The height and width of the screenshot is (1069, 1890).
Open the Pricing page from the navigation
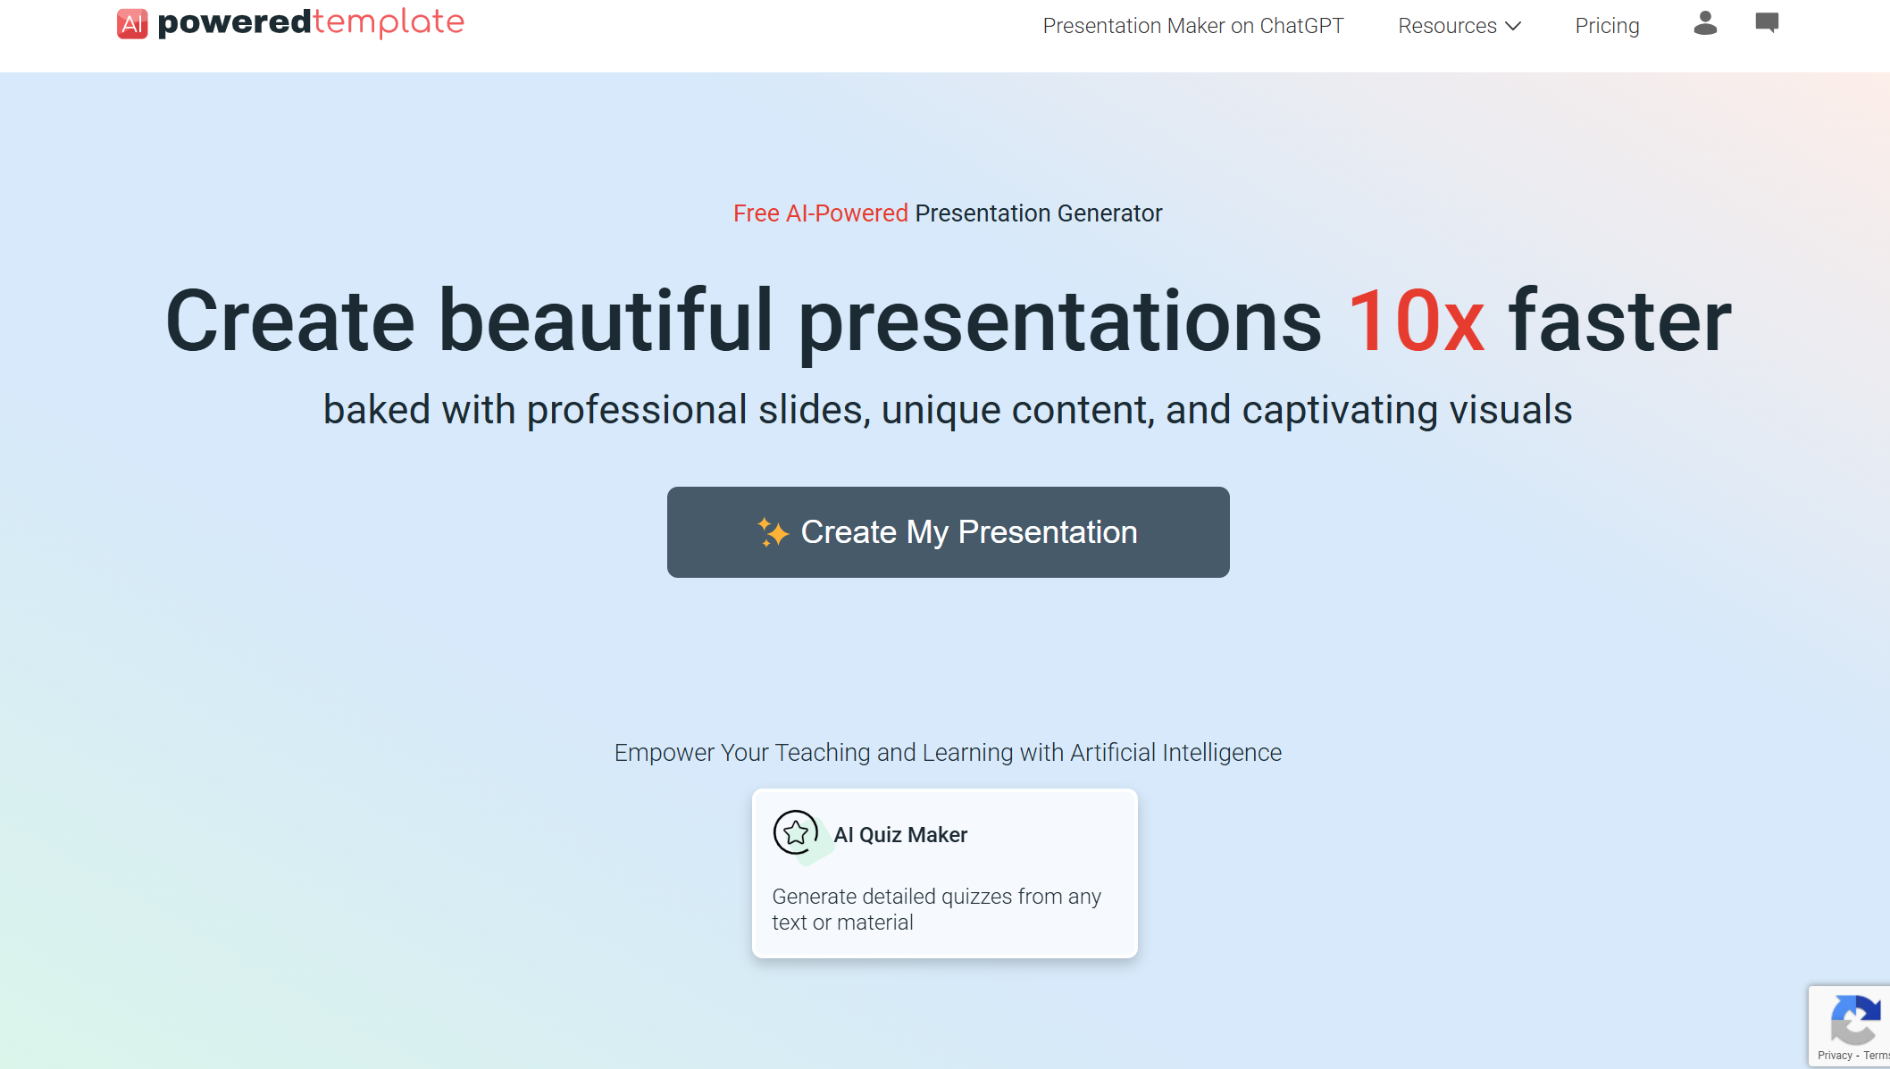click(1607, 26)
